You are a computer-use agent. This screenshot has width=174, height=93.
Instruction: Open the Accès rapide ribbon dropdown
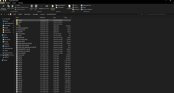tap(60, 7)
